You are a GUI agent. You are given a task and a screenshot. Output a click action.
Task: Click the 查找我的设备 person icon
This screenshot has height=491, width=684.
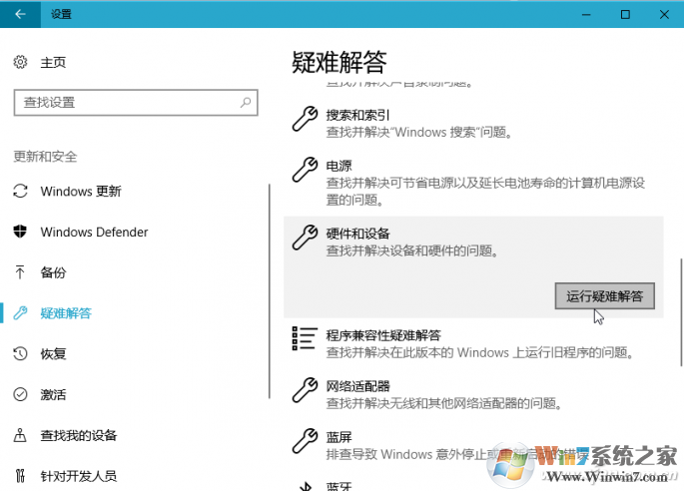click(x=20, y=435)
